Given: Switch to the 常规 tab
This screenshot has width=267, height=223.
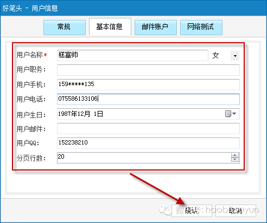Looking at the screenshot, I should [65, 27].
